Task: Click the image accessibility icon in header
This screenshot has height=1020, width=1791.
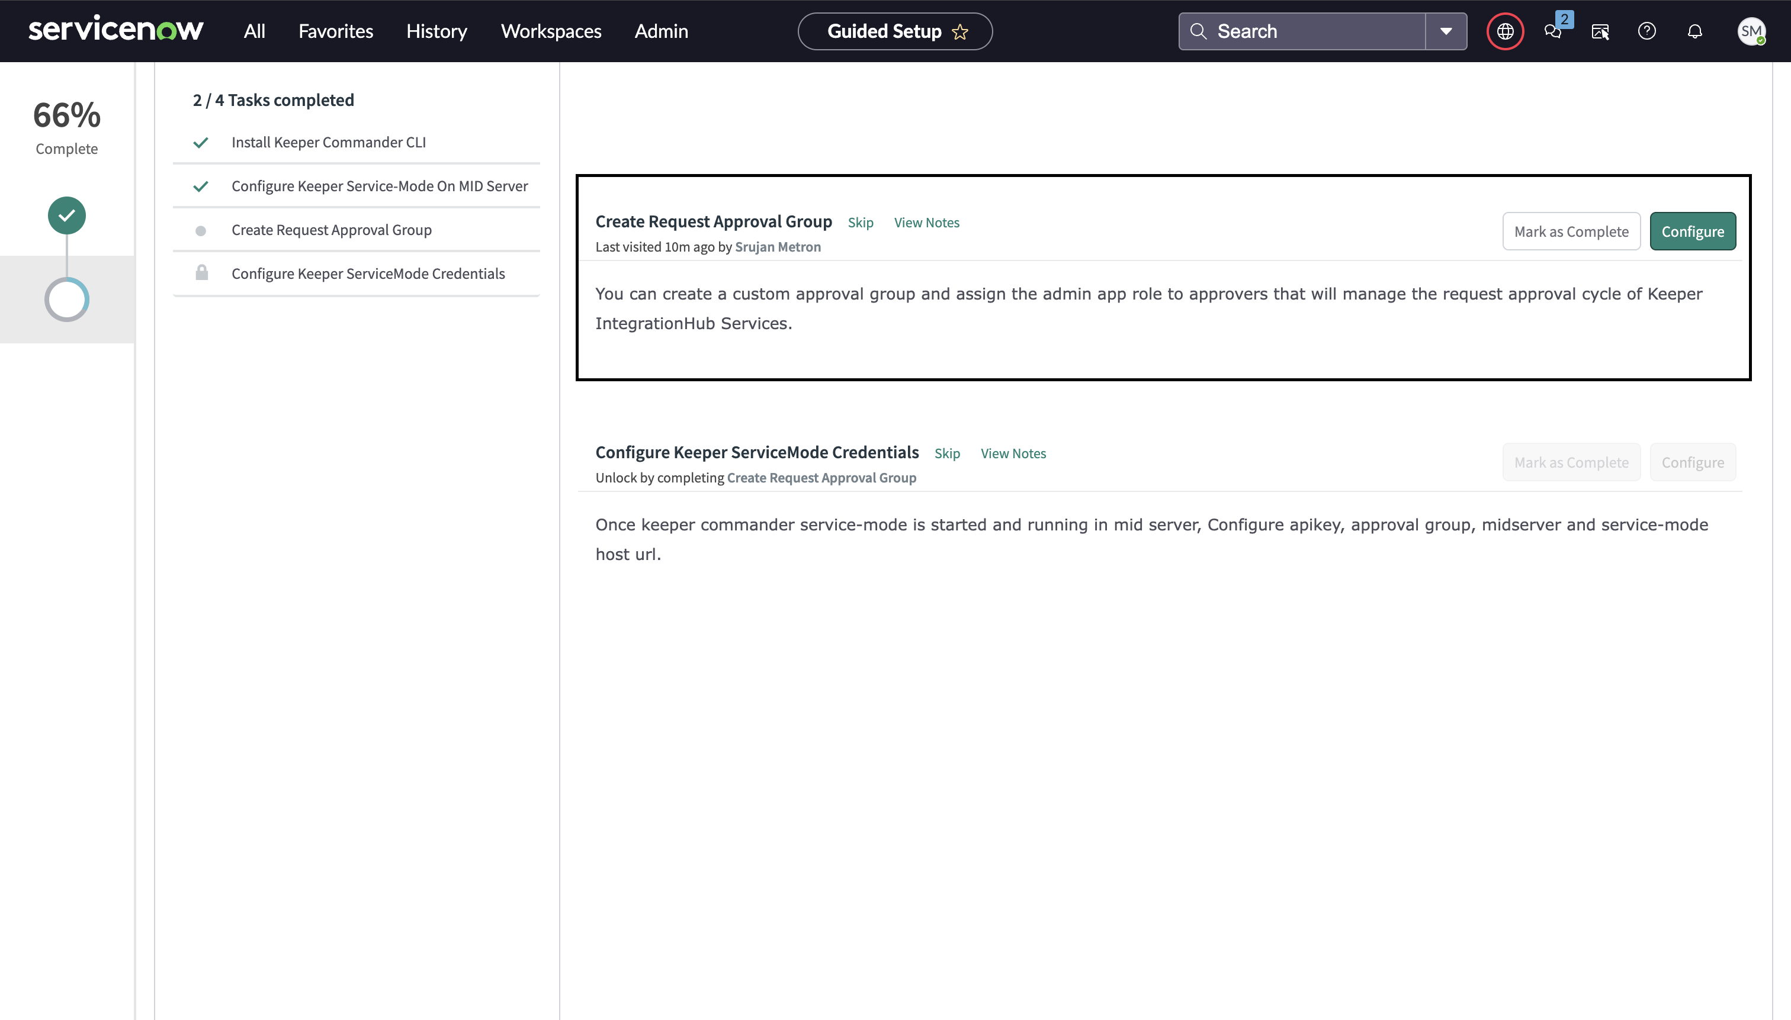Action: pyautogui.click(x=1600, y=31)
